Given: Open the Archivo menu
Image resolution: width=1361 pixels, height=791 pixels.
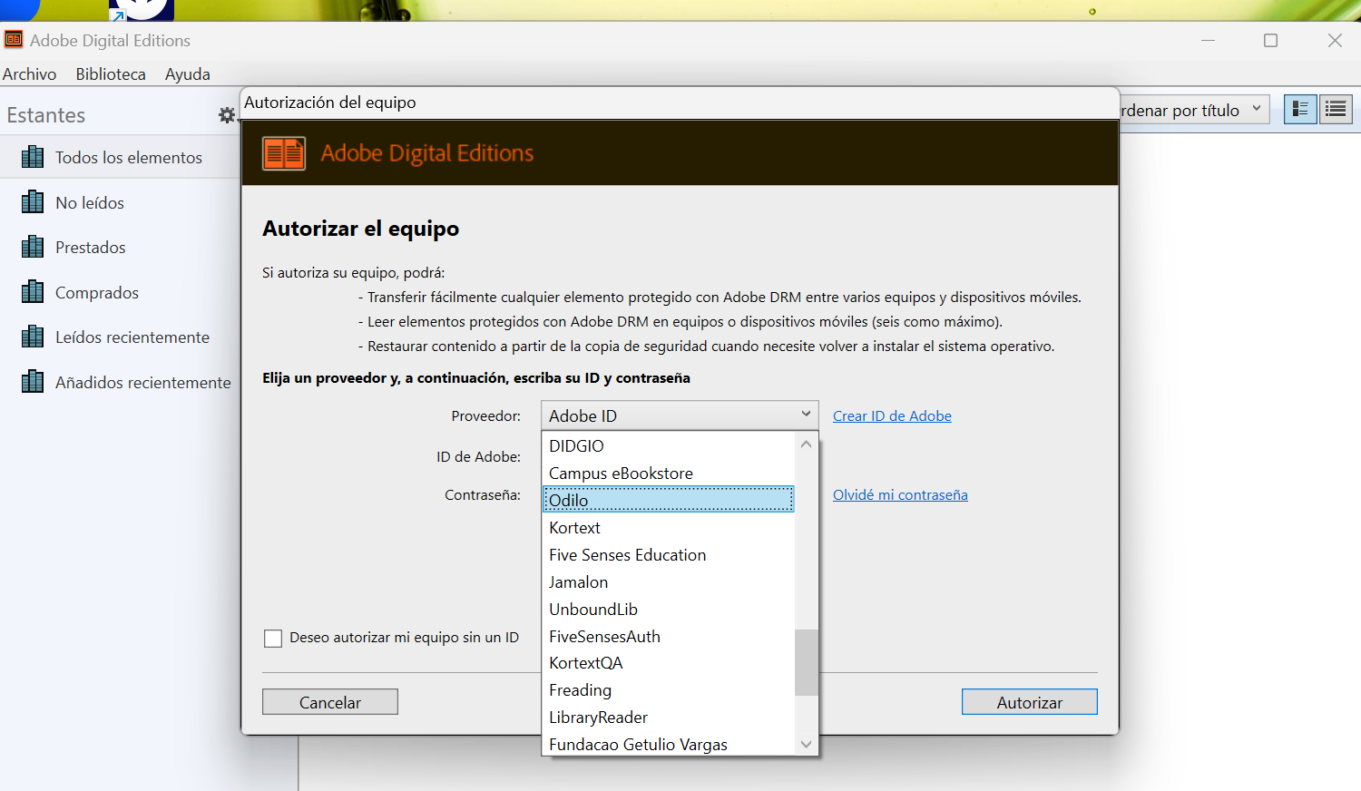Looking at the screenshot, I should (29, 74).
